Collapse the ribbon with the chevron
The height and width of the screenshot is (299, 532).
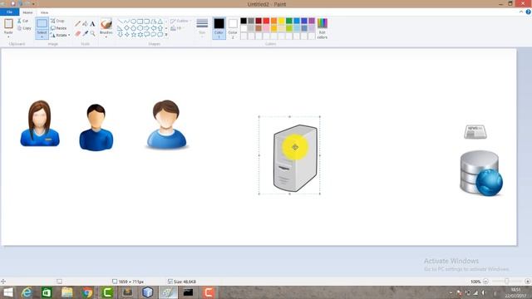click(521, 12)
